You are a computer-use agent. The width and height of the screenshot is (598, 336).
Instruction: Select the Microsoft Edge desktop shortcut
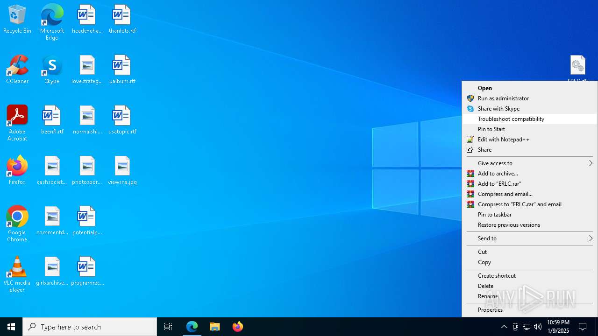pos(52,22)
